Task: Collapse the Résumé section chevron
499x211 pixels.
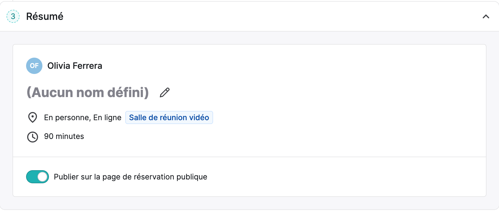Action: click(x=486, y=17)
